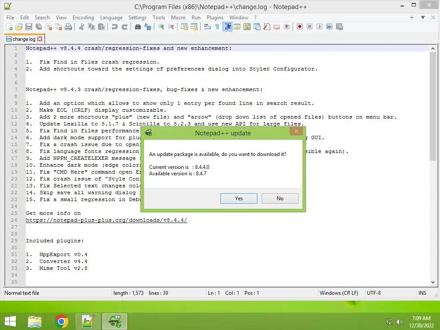
Task: Click the Save All toolbar icon
Action: coord(38,27)
